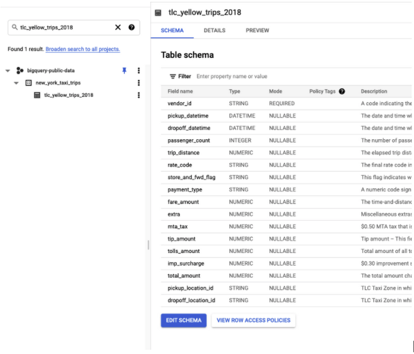Unpin the bigquery-public-data project
The height and width of the screenshot is (354, 414).
tap(124, 70)
